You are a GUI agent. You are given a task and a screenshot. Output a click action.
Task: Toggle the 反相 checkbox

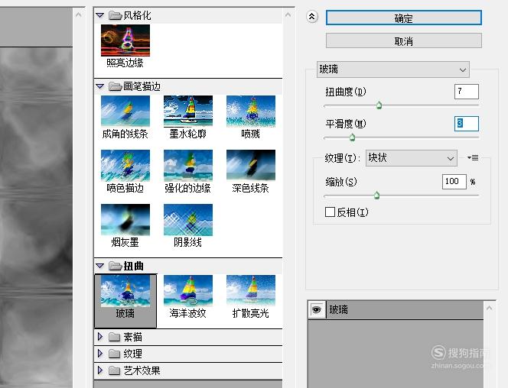(330, 212)
